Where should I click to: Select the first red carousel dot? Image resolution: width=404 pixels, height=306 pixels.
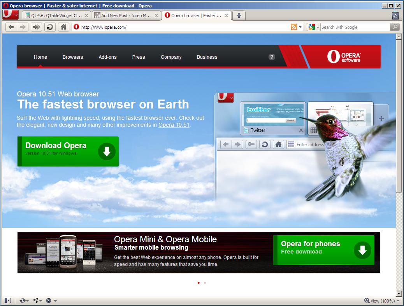[x=198, y=283]
